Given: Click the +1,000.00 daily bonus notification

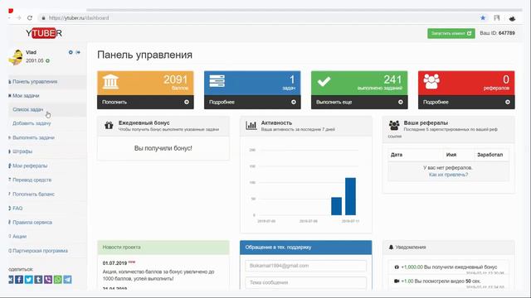Looking at the screenshot, I should [448, 267].
